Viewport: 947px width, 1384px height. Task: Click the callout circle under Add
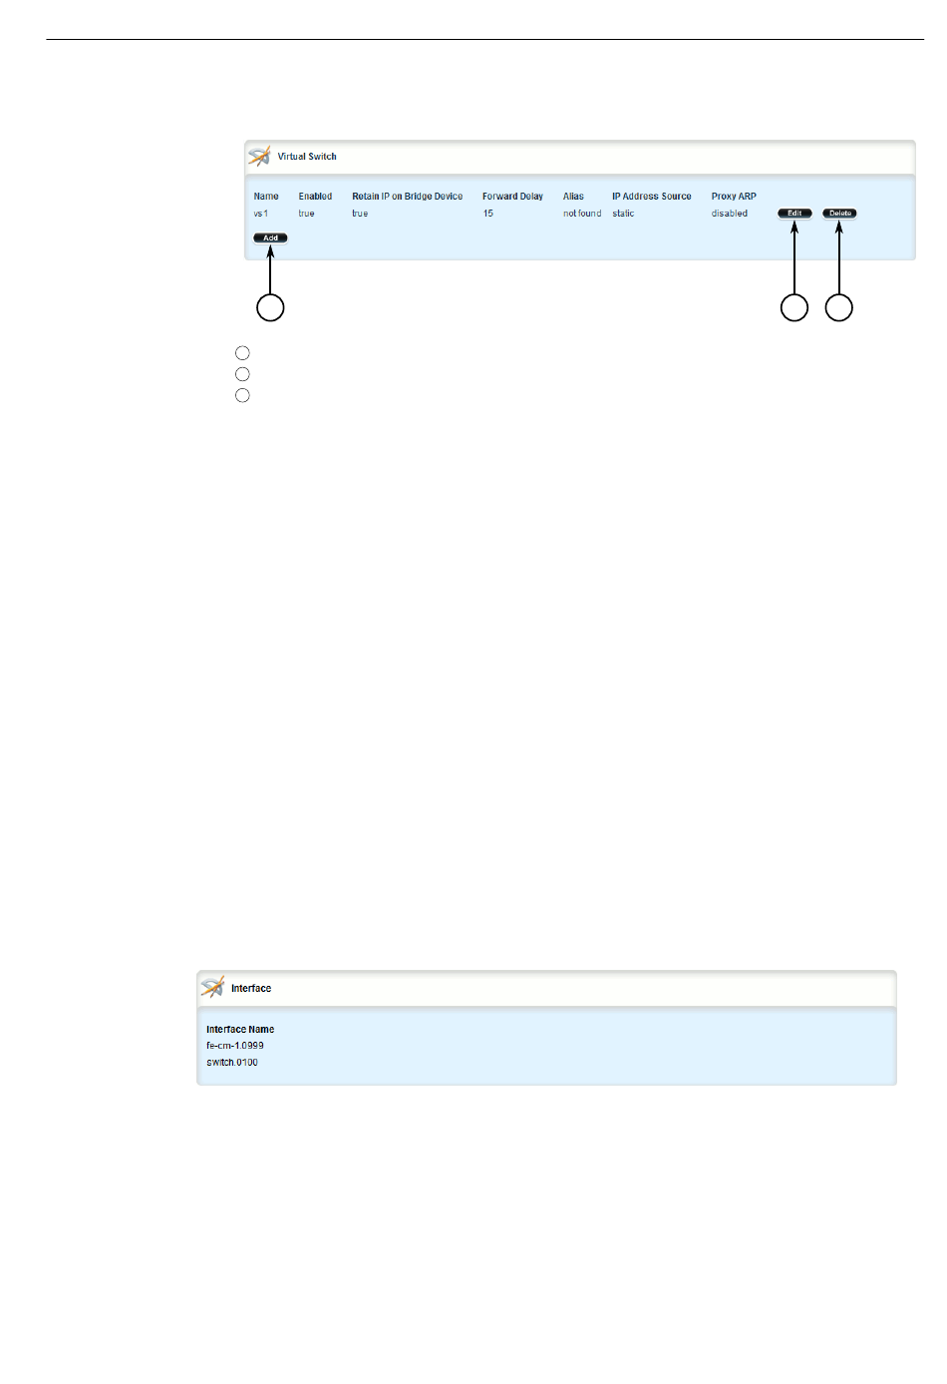(270, 307)
